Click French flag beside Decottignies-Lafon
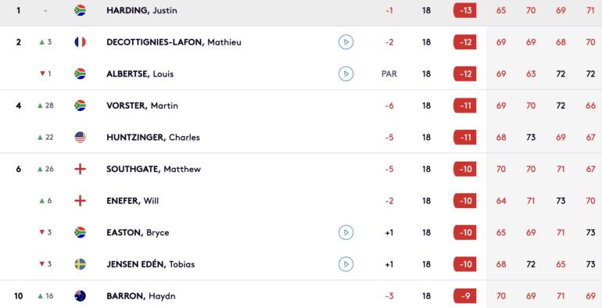This screenshot has width=602, height=308. coord(80,42)
